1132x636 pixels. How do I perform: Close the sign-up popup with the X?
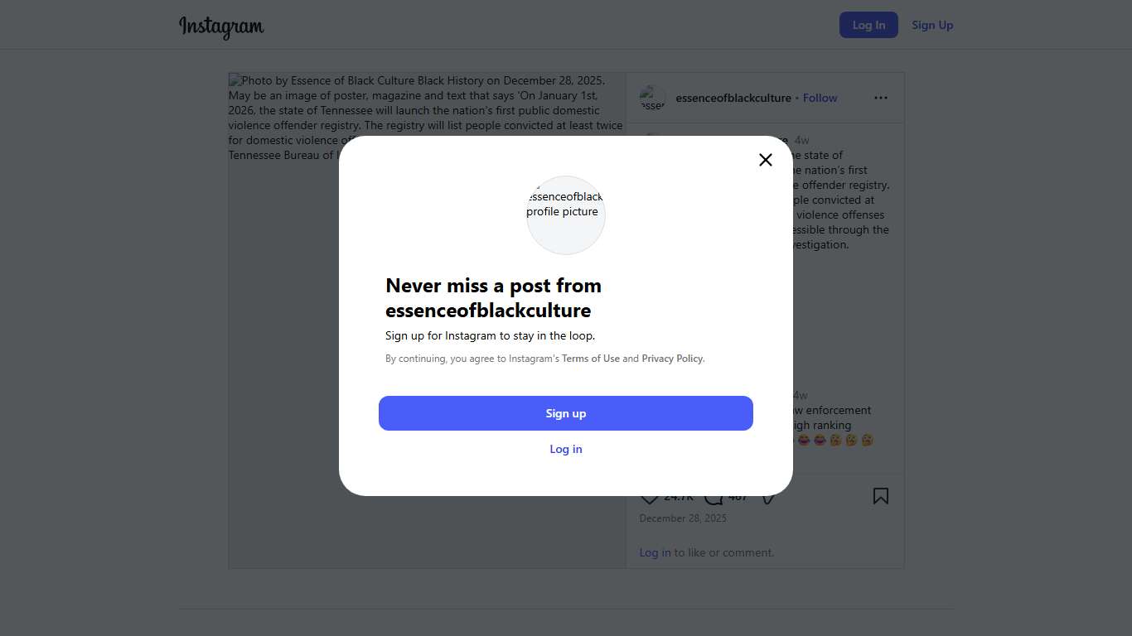(x=766, y=160)
